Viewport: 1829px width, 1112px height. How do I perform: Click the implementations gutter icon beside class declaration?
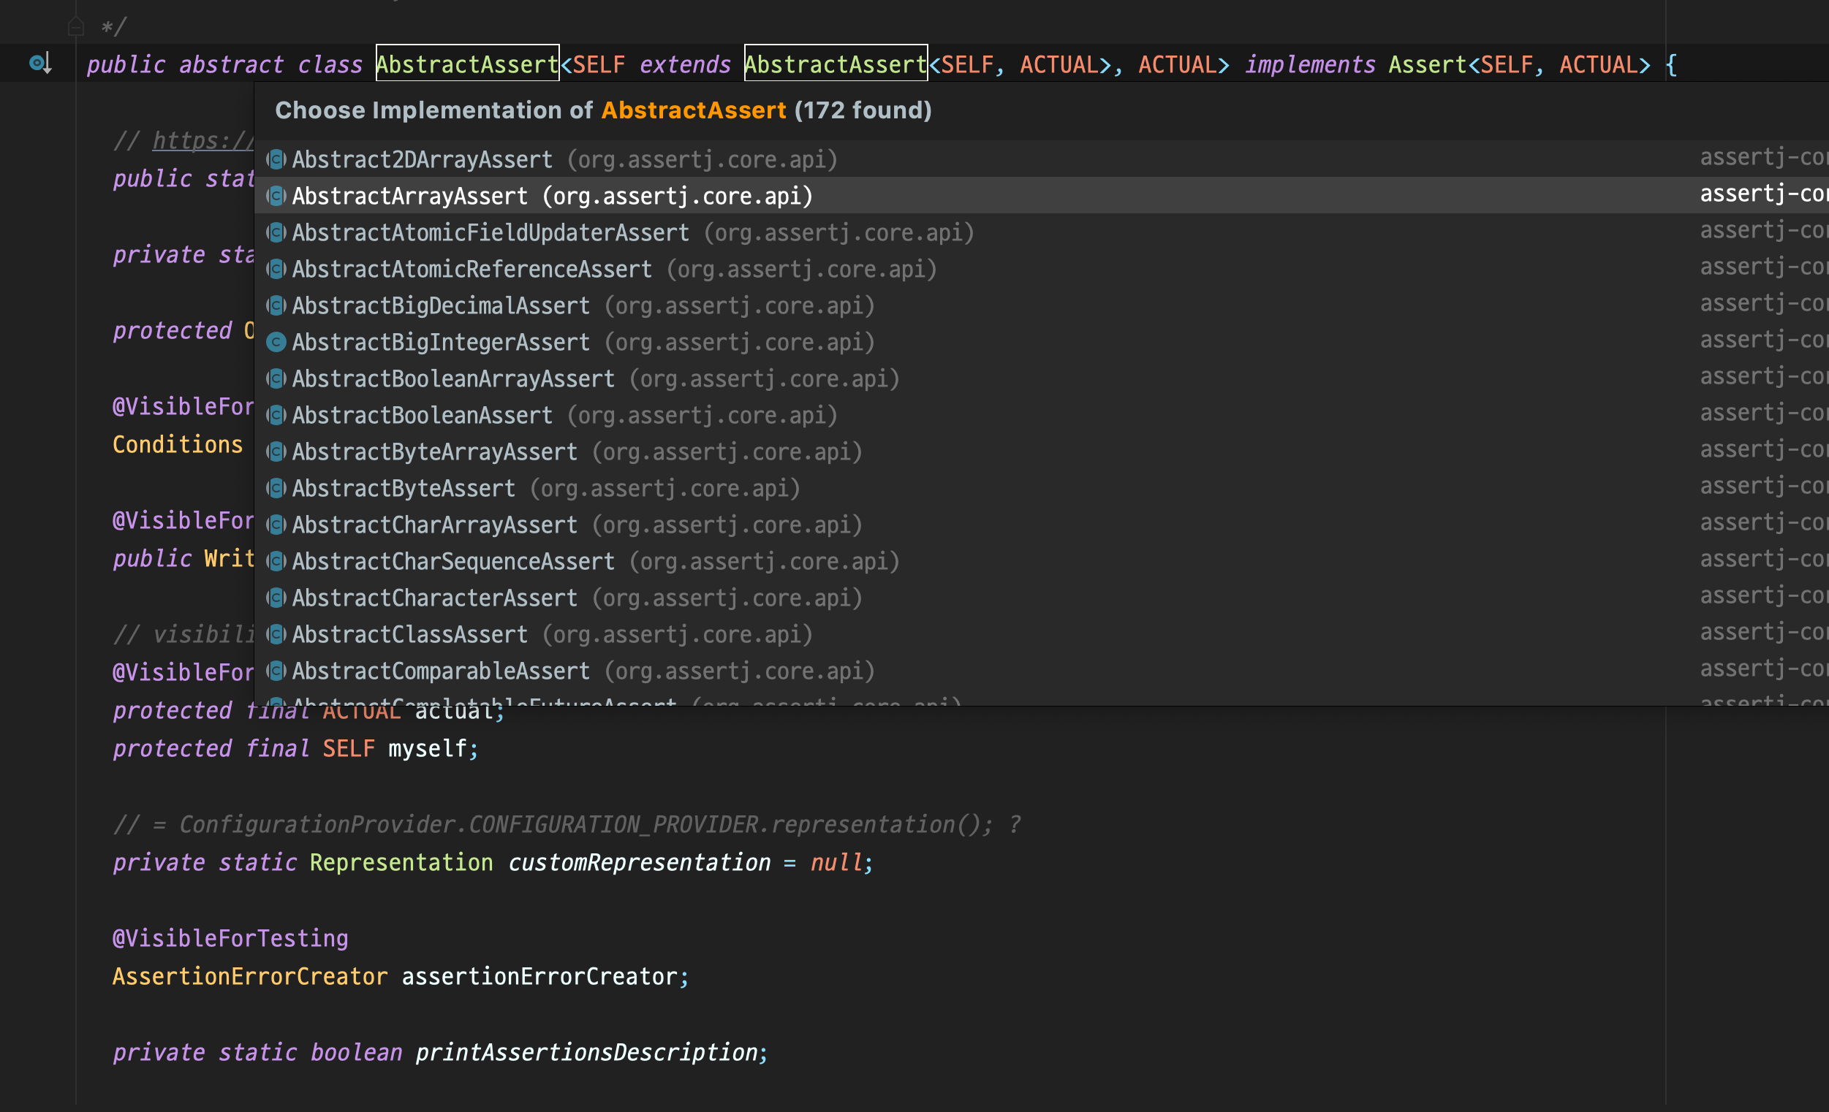click(39, 63)
